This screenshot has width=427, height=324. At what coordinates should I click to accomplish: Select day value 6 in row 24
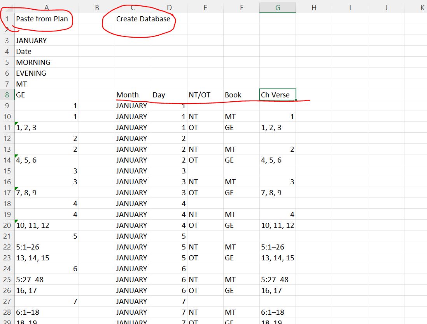point(169,269)
